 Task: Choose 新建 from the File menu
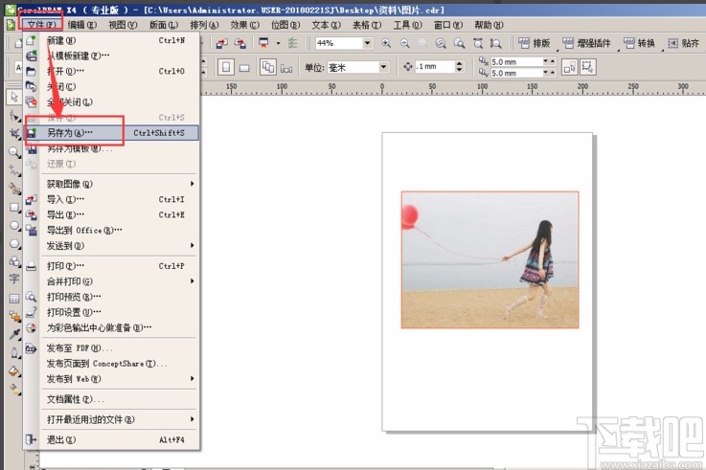pyautogui.click(x=113, y=40)
